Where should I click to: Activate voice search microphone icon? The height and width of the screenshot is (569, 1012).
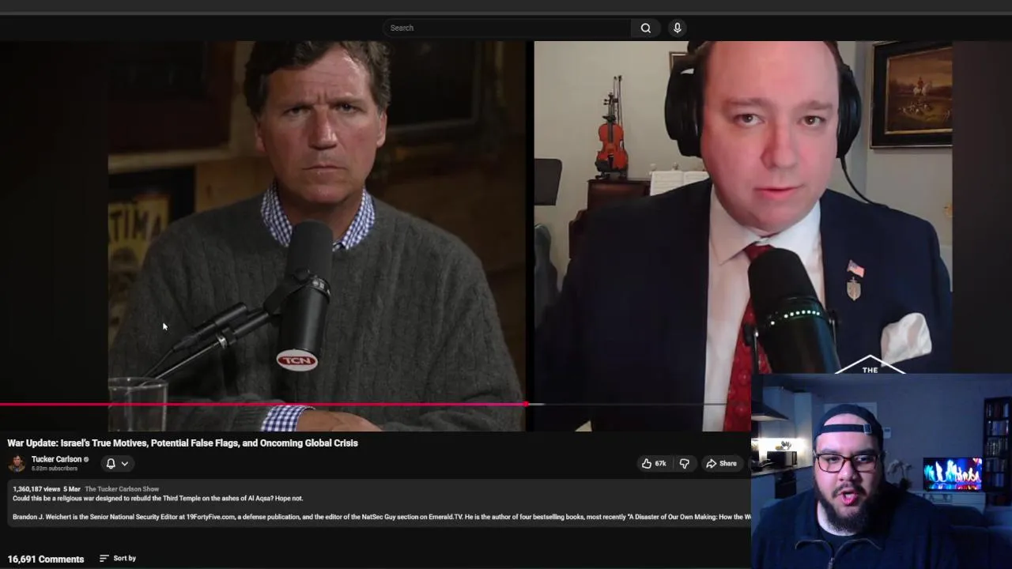point(677,28)
